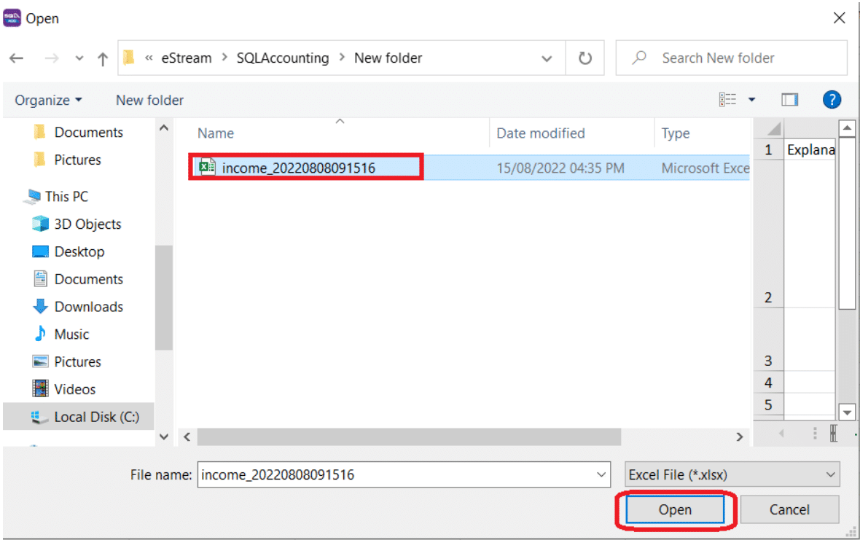Click the Cancel button
This screenshot has width=860, height=540.
[x=789, y=510]
